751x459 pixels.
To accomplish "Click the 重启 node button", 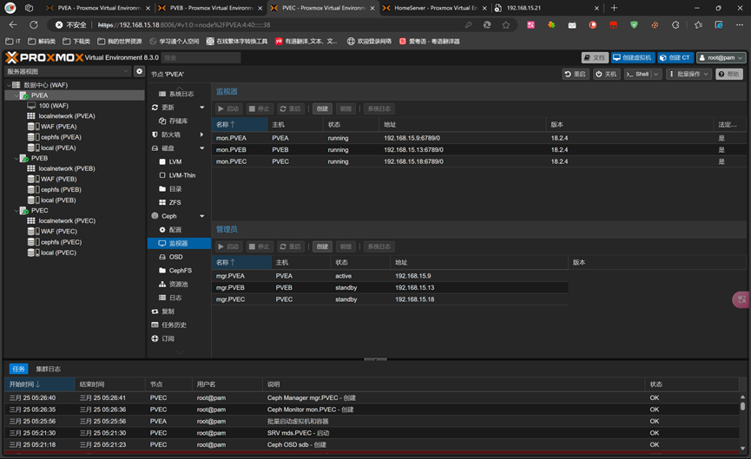I will [x=576, y=75].
